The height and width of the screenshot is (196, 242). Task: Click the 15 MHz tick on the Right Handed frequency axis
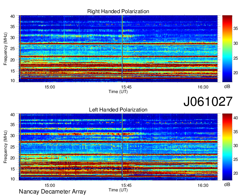[x=12, y=71]
